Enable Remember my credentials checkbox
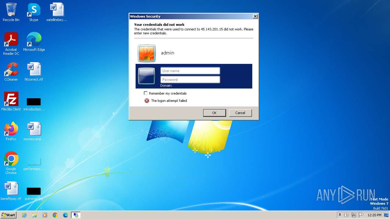The width and height of the screenshot is (390, 219). coord(146,93)
